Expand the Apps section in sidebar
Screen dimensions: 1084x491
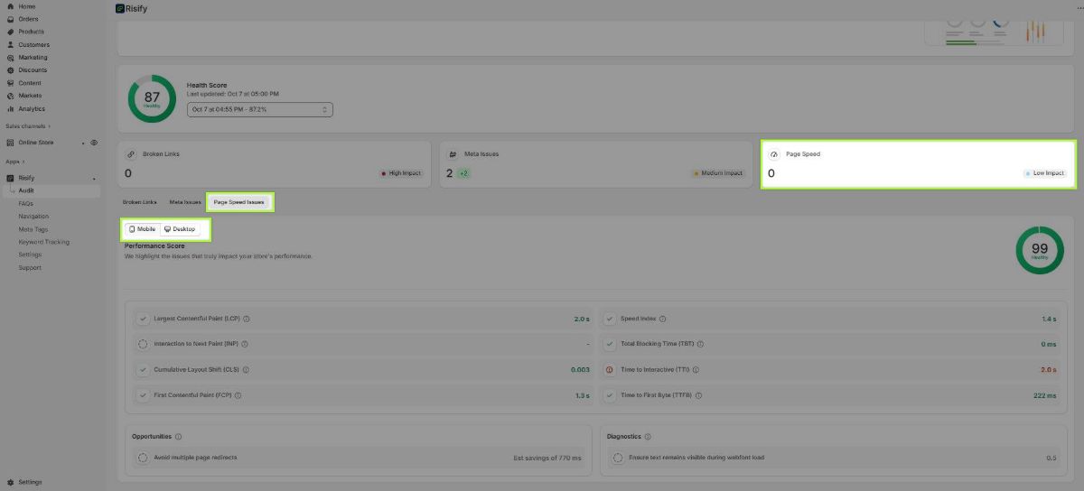coord(14,162)
